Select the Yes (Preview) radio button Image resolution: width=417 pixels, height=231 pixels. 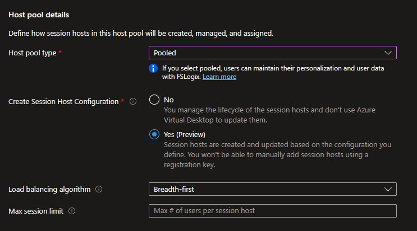coord(154,134)
